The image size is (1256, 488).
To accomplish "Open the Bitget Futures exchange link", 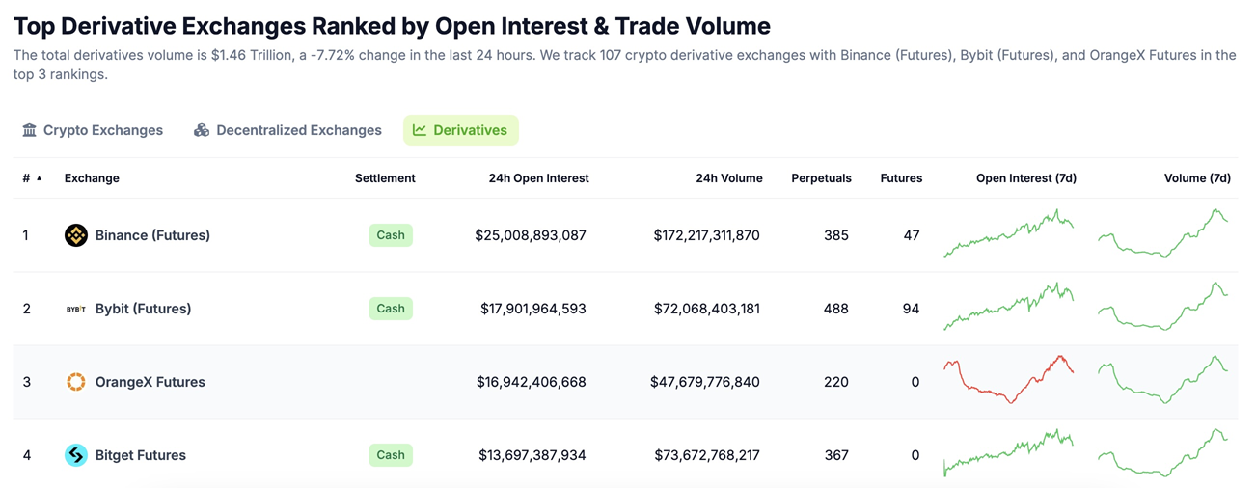I will pyautogui.click(x=140, y=455).
